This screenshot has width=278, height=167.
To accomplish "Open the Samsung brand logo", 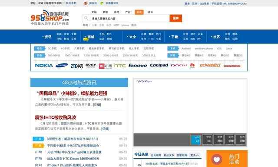I will point(62,66).
